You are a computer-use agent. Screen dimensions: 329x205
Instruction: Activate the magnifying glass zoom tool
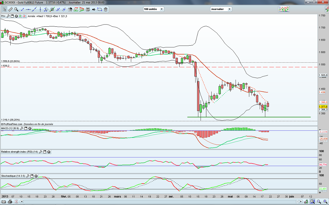16,9
